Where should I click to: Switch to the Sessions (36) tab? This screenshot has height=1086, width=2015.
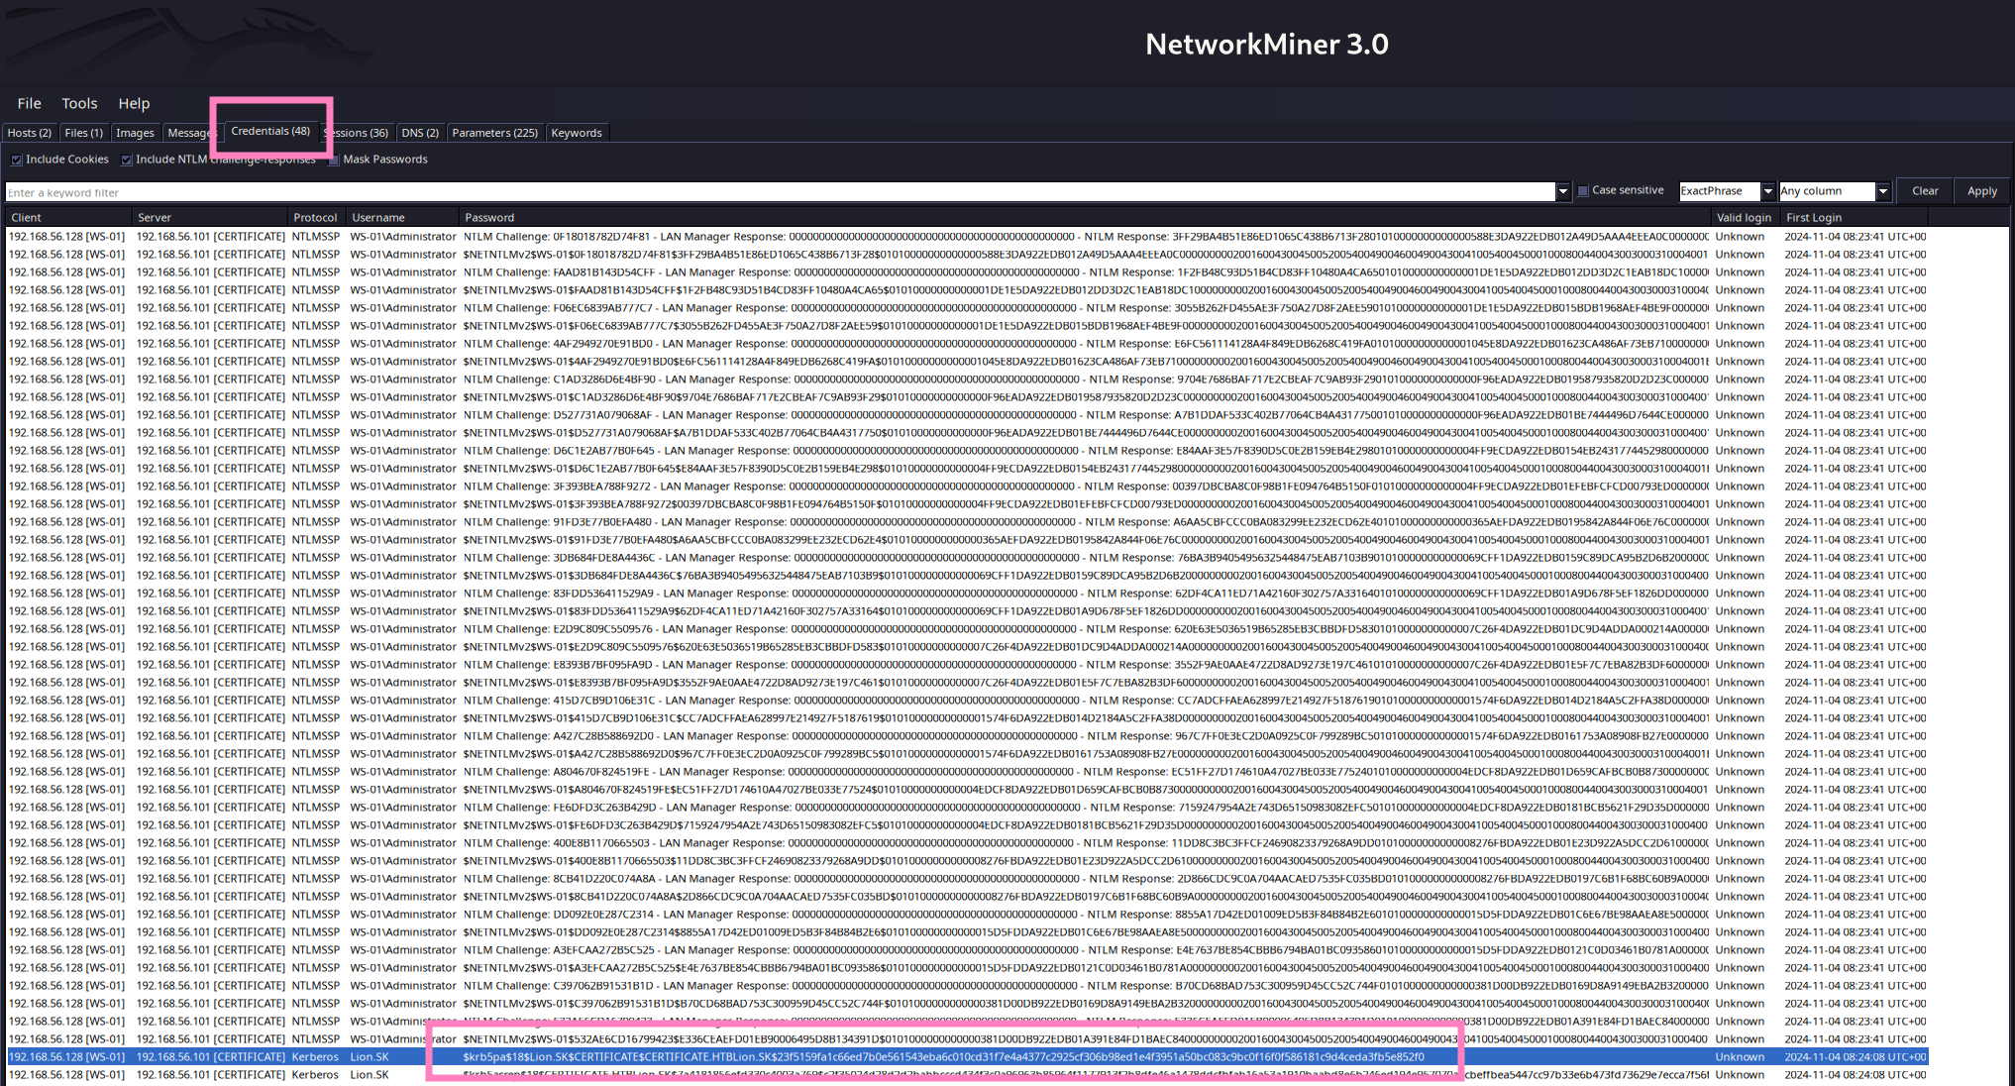pos(361,133)
